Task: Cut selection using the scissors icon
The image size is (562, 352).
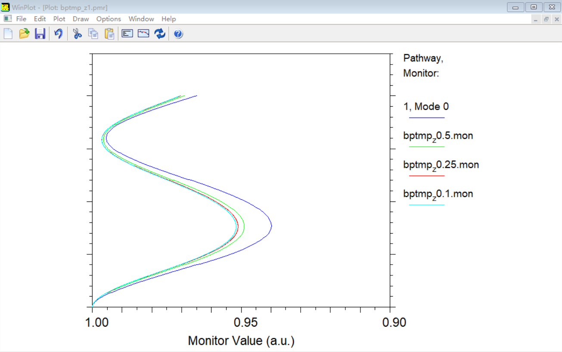Action: [78, 34]
